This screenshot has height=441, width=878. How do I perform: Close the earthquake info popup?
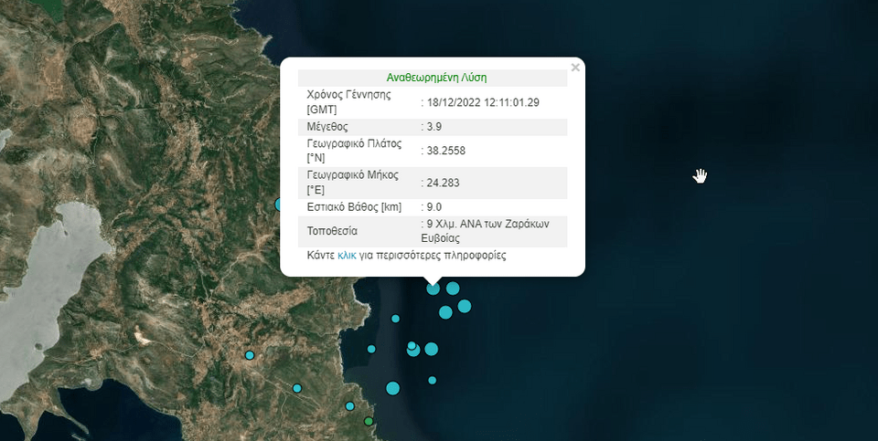(574, 68)
